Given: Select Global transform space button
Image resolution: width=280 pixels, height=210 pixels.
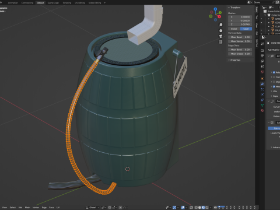Looking at the screenshot, I should [x=234, y=29].
